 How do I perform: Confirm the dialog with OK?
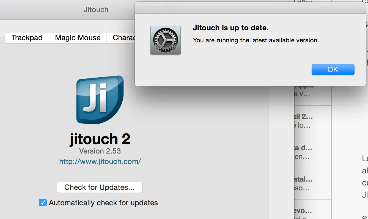[x=333, y=70]
